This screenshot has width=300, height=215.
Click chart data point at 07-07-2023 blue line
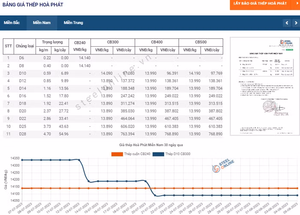click(x=22, y=160)
